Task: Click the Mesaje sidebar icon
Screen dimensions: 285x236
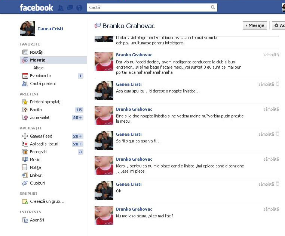Action: coord(25,60)
